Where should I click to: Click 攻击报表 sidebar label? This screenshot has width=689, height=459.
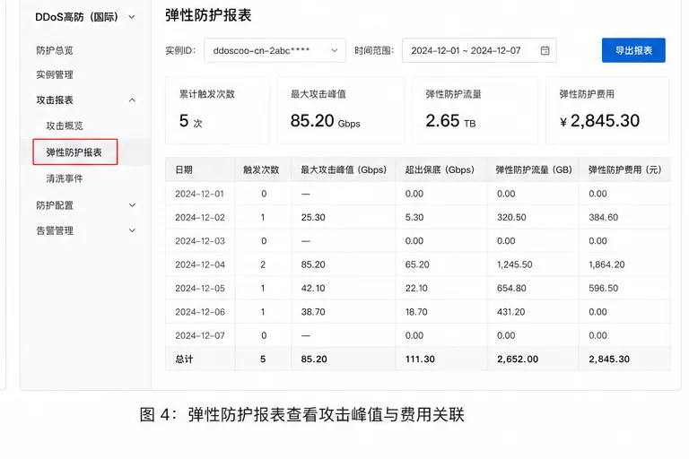click(x=55, y=100)
